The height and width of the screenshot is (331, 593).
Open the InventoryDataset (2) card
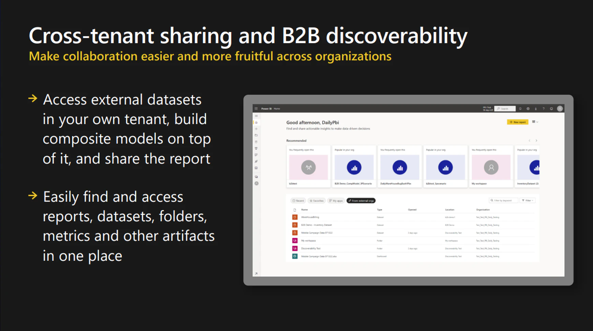point(528,167)
